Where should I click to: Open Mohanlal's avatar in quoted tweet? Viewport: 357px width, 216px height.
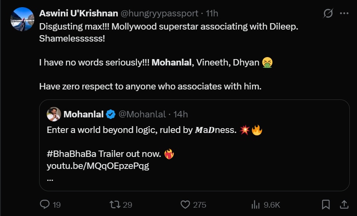click(x=54, y=114)
